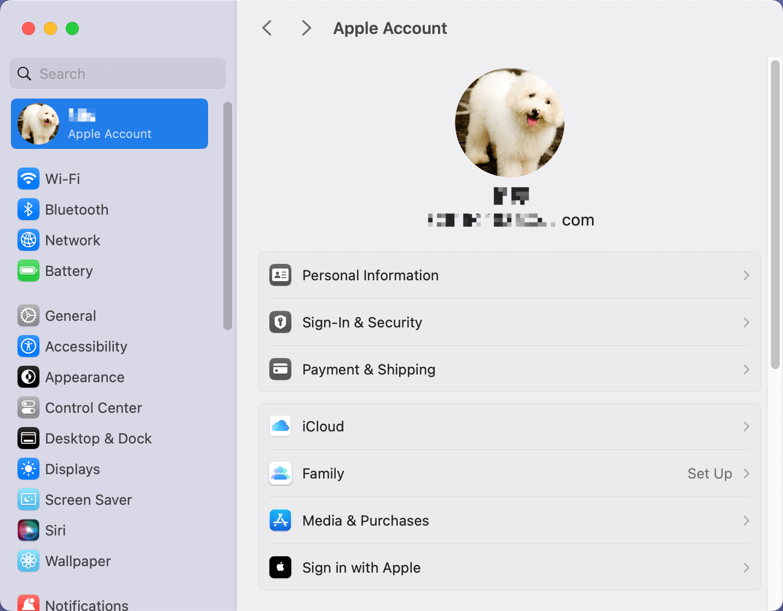This screenshot has height=611, width=783.
Task: Click the Battery label text
Action: (69, 271)
